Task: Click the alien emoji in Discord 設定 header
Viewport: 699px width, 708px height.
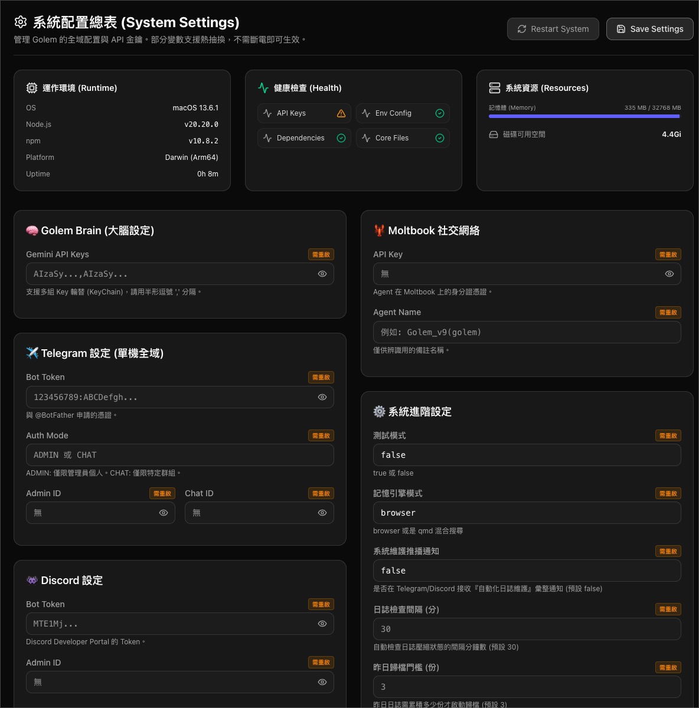Action: coord(32,580)
